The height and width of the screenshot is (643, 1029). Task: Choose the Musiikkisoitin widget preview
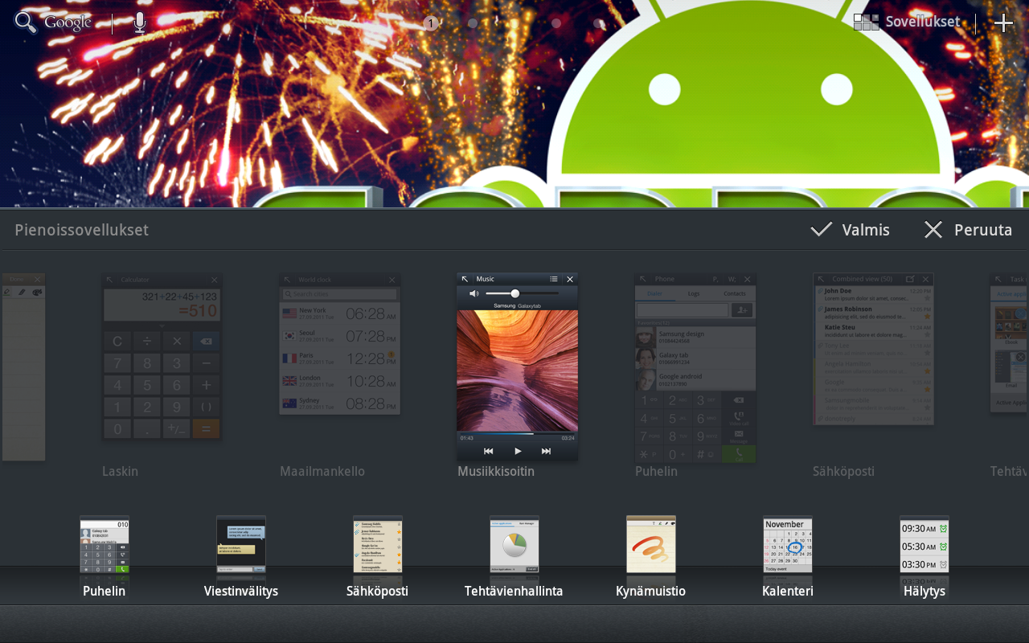tap(517, 367)
